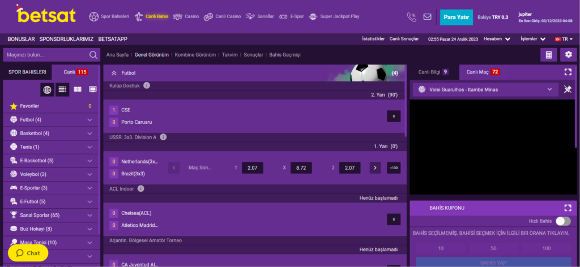Expand the E-Basketbol (5) category

tap(50, 161)
